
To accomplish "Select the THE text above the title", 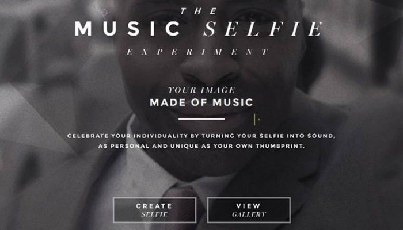I will [199, 11].
